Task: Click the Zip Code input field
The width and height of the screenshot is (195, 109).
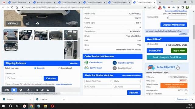Action: pyautogui.click(x=24, y=78)
